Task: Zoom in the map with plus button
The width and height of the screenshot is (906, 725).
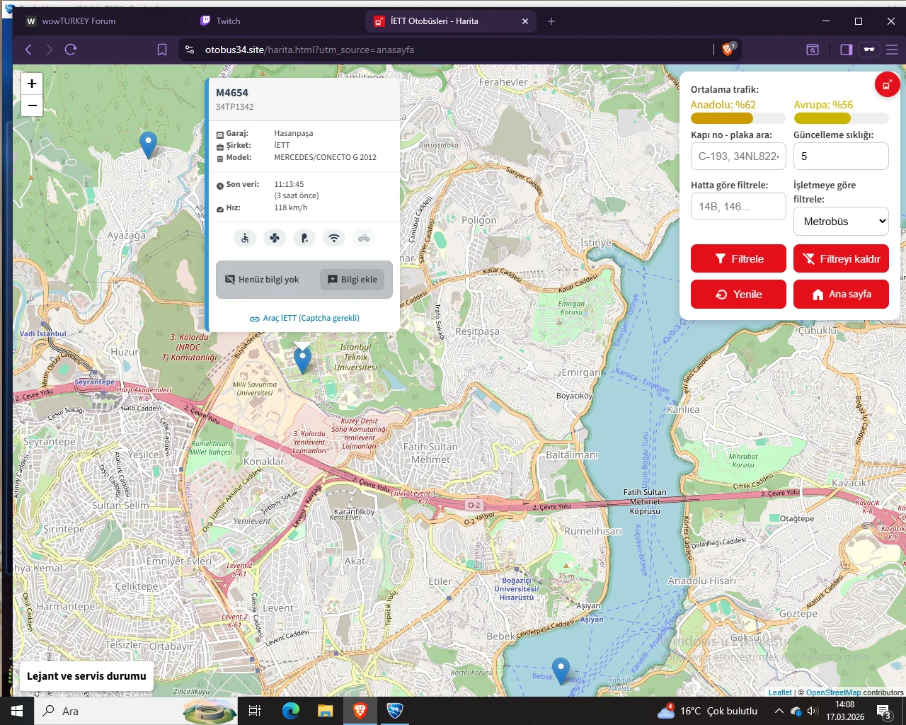Action: pyautogui.click(x=32, y=84)
